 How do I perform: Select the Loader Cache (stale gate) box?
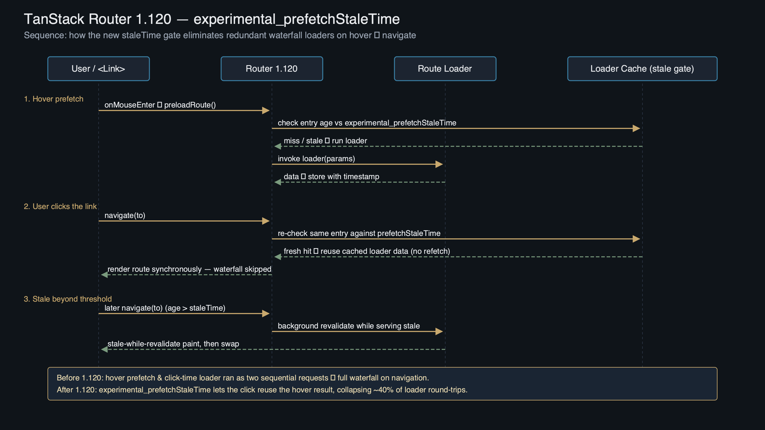click(x=642, y=68)
